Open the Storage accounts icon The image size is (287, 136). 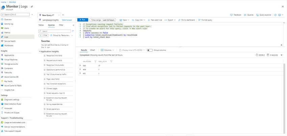tap(2, 64)
